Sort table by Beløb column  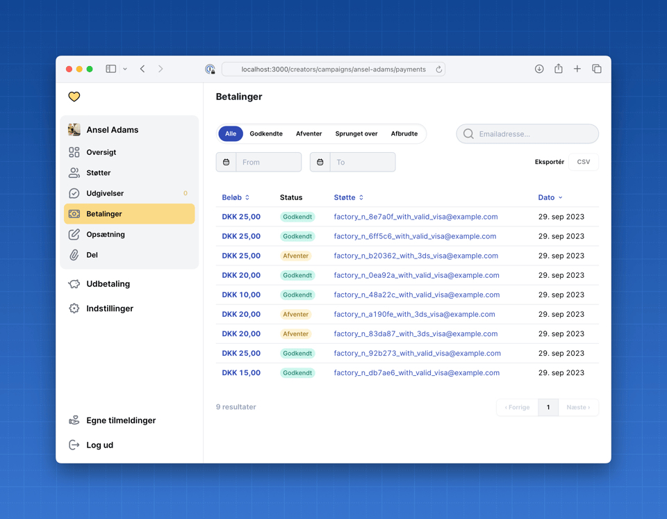(236, 197)
